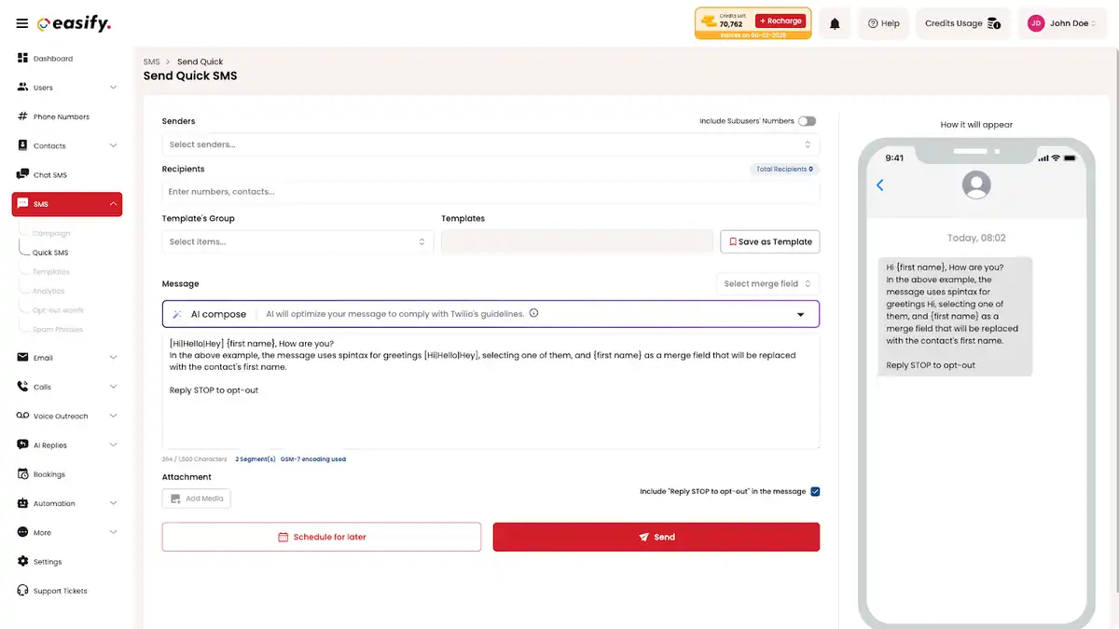Image resolution: width=1119 pixels, height=629 pixels.
Task: Open the Voice Outreach section
Action: pyautogui.click(x=61, y=416)
